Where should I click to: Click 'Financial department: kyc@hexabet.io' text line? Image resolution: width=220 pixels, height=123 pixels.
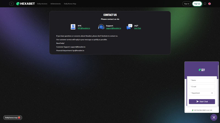[70, 51]
